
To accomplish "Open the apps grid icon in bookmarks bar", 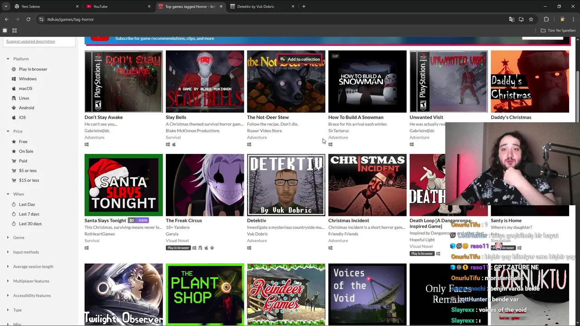I will pyautogui.click(x=14, y=30).
